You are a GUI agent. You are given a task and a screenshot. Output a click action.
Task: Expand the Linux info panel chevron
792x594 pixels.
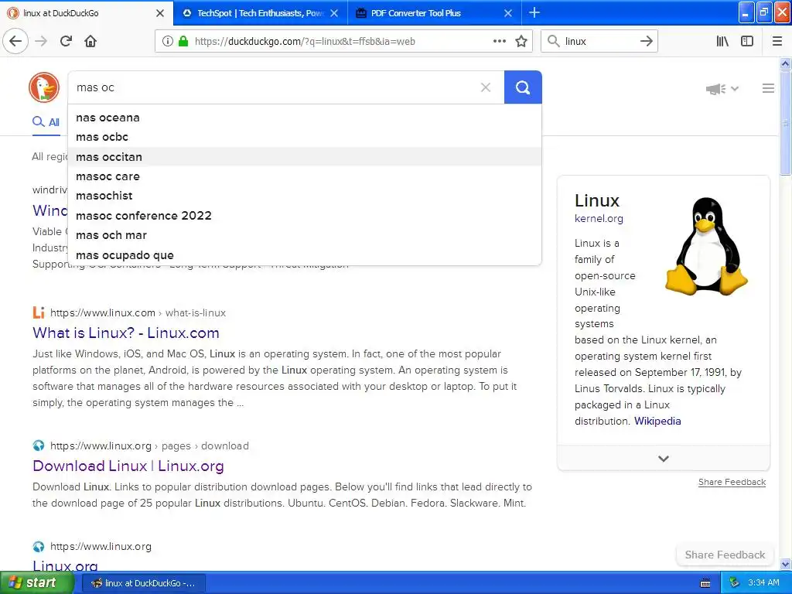(x=663, y=458)
